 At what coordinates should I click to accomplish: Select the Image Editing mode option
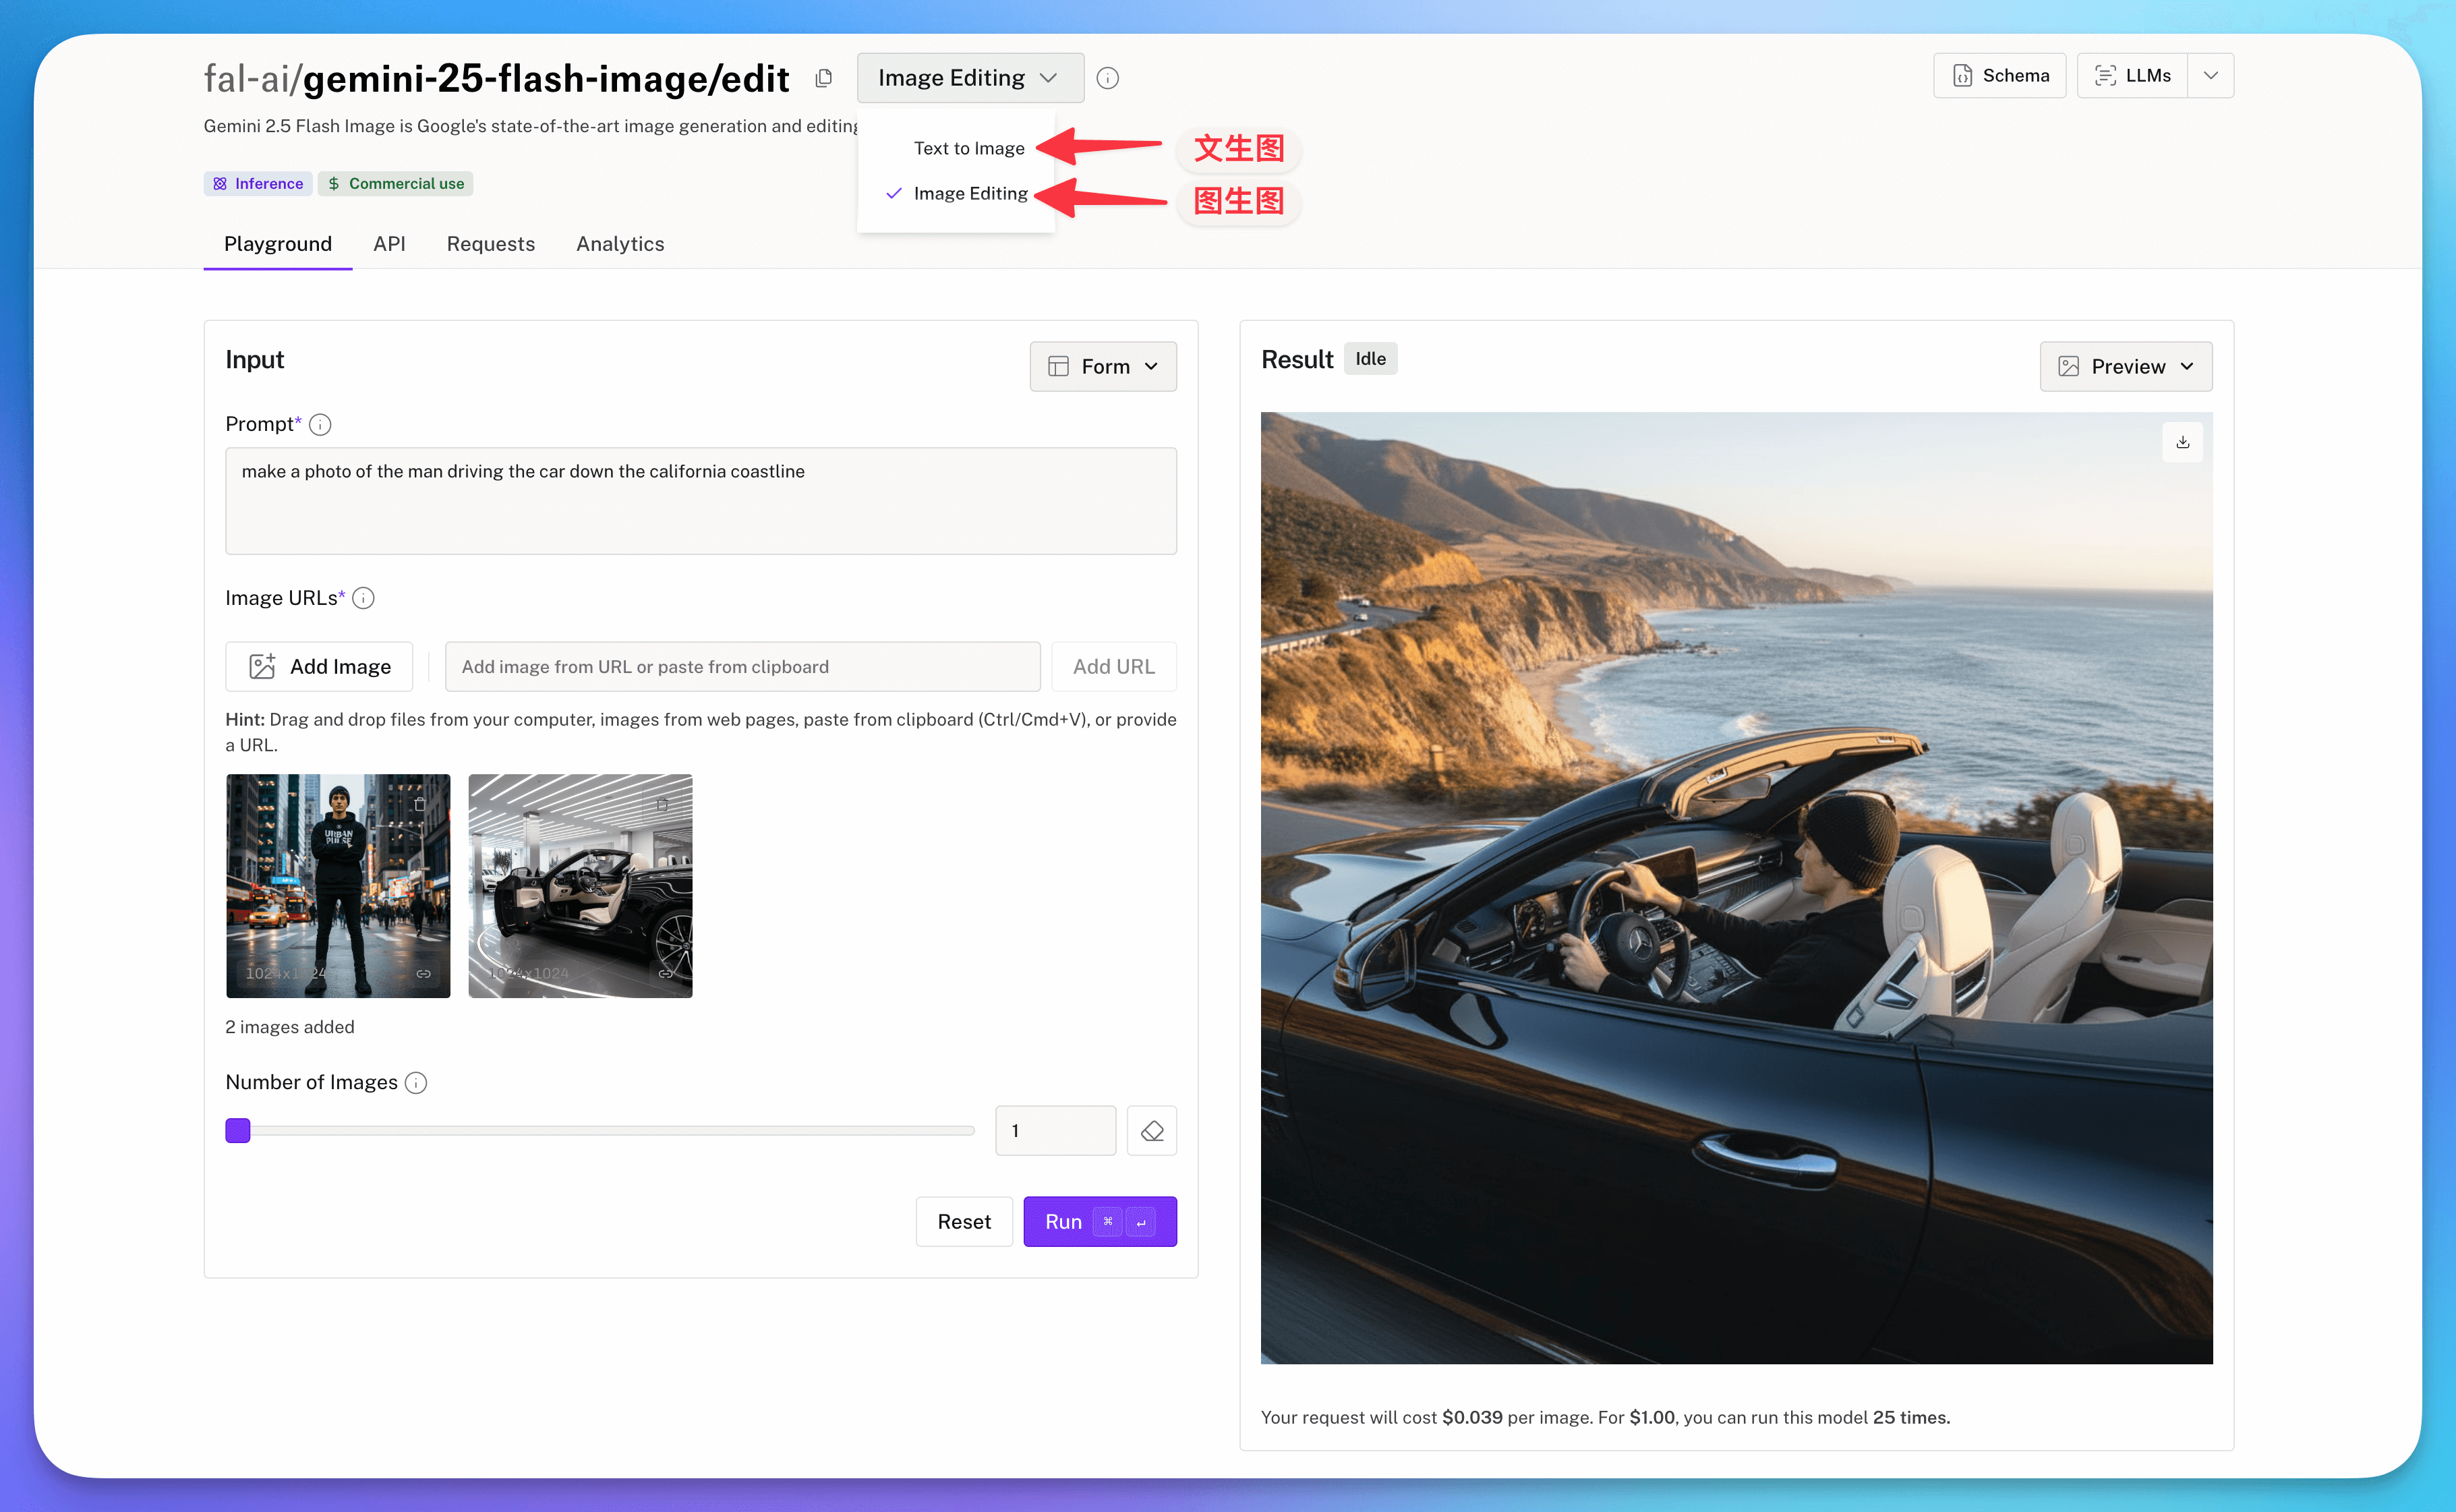[969, 193]
